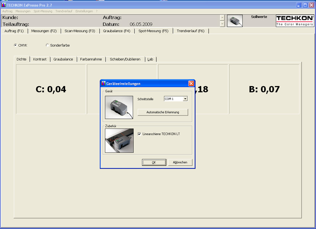This screenshot has height=229, width=316.
Task: Select the CMYK radio button
Action: tap(15, 45)
